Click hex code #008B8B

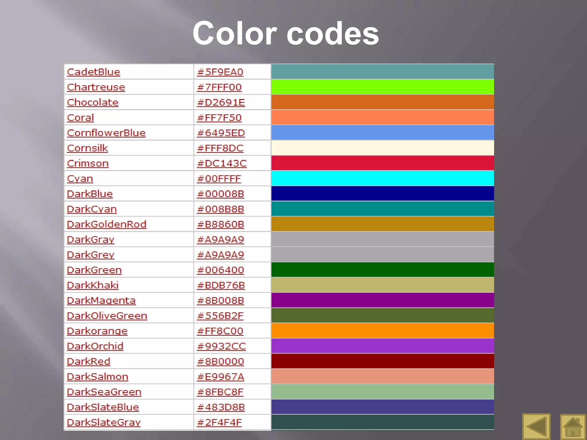click(220, 209)
